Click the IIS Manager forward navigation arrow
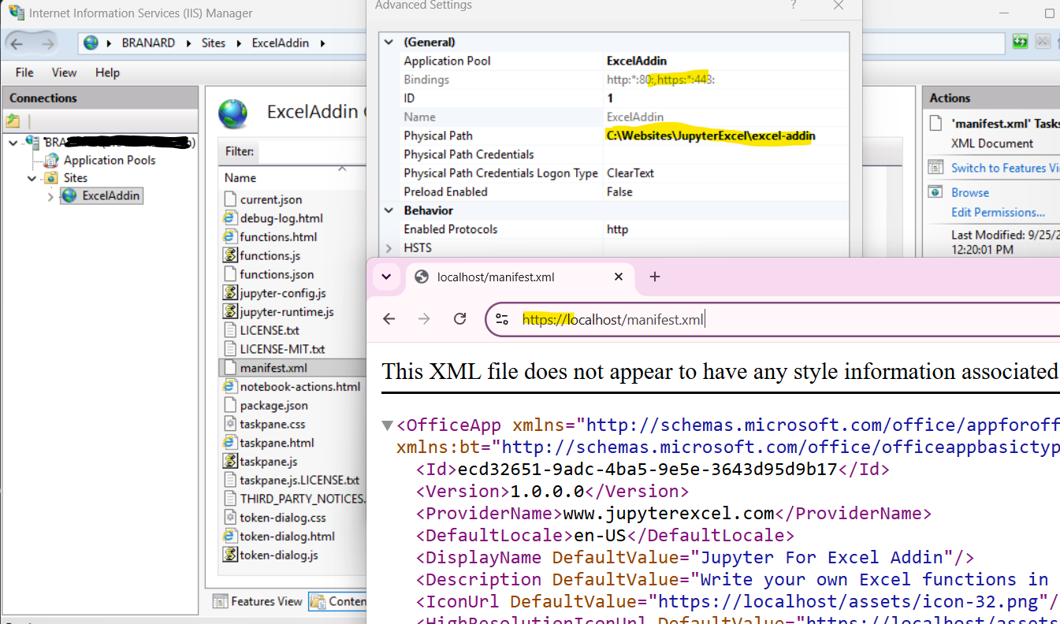This screenshot has width=1060, height=624. tap(48, 43)
